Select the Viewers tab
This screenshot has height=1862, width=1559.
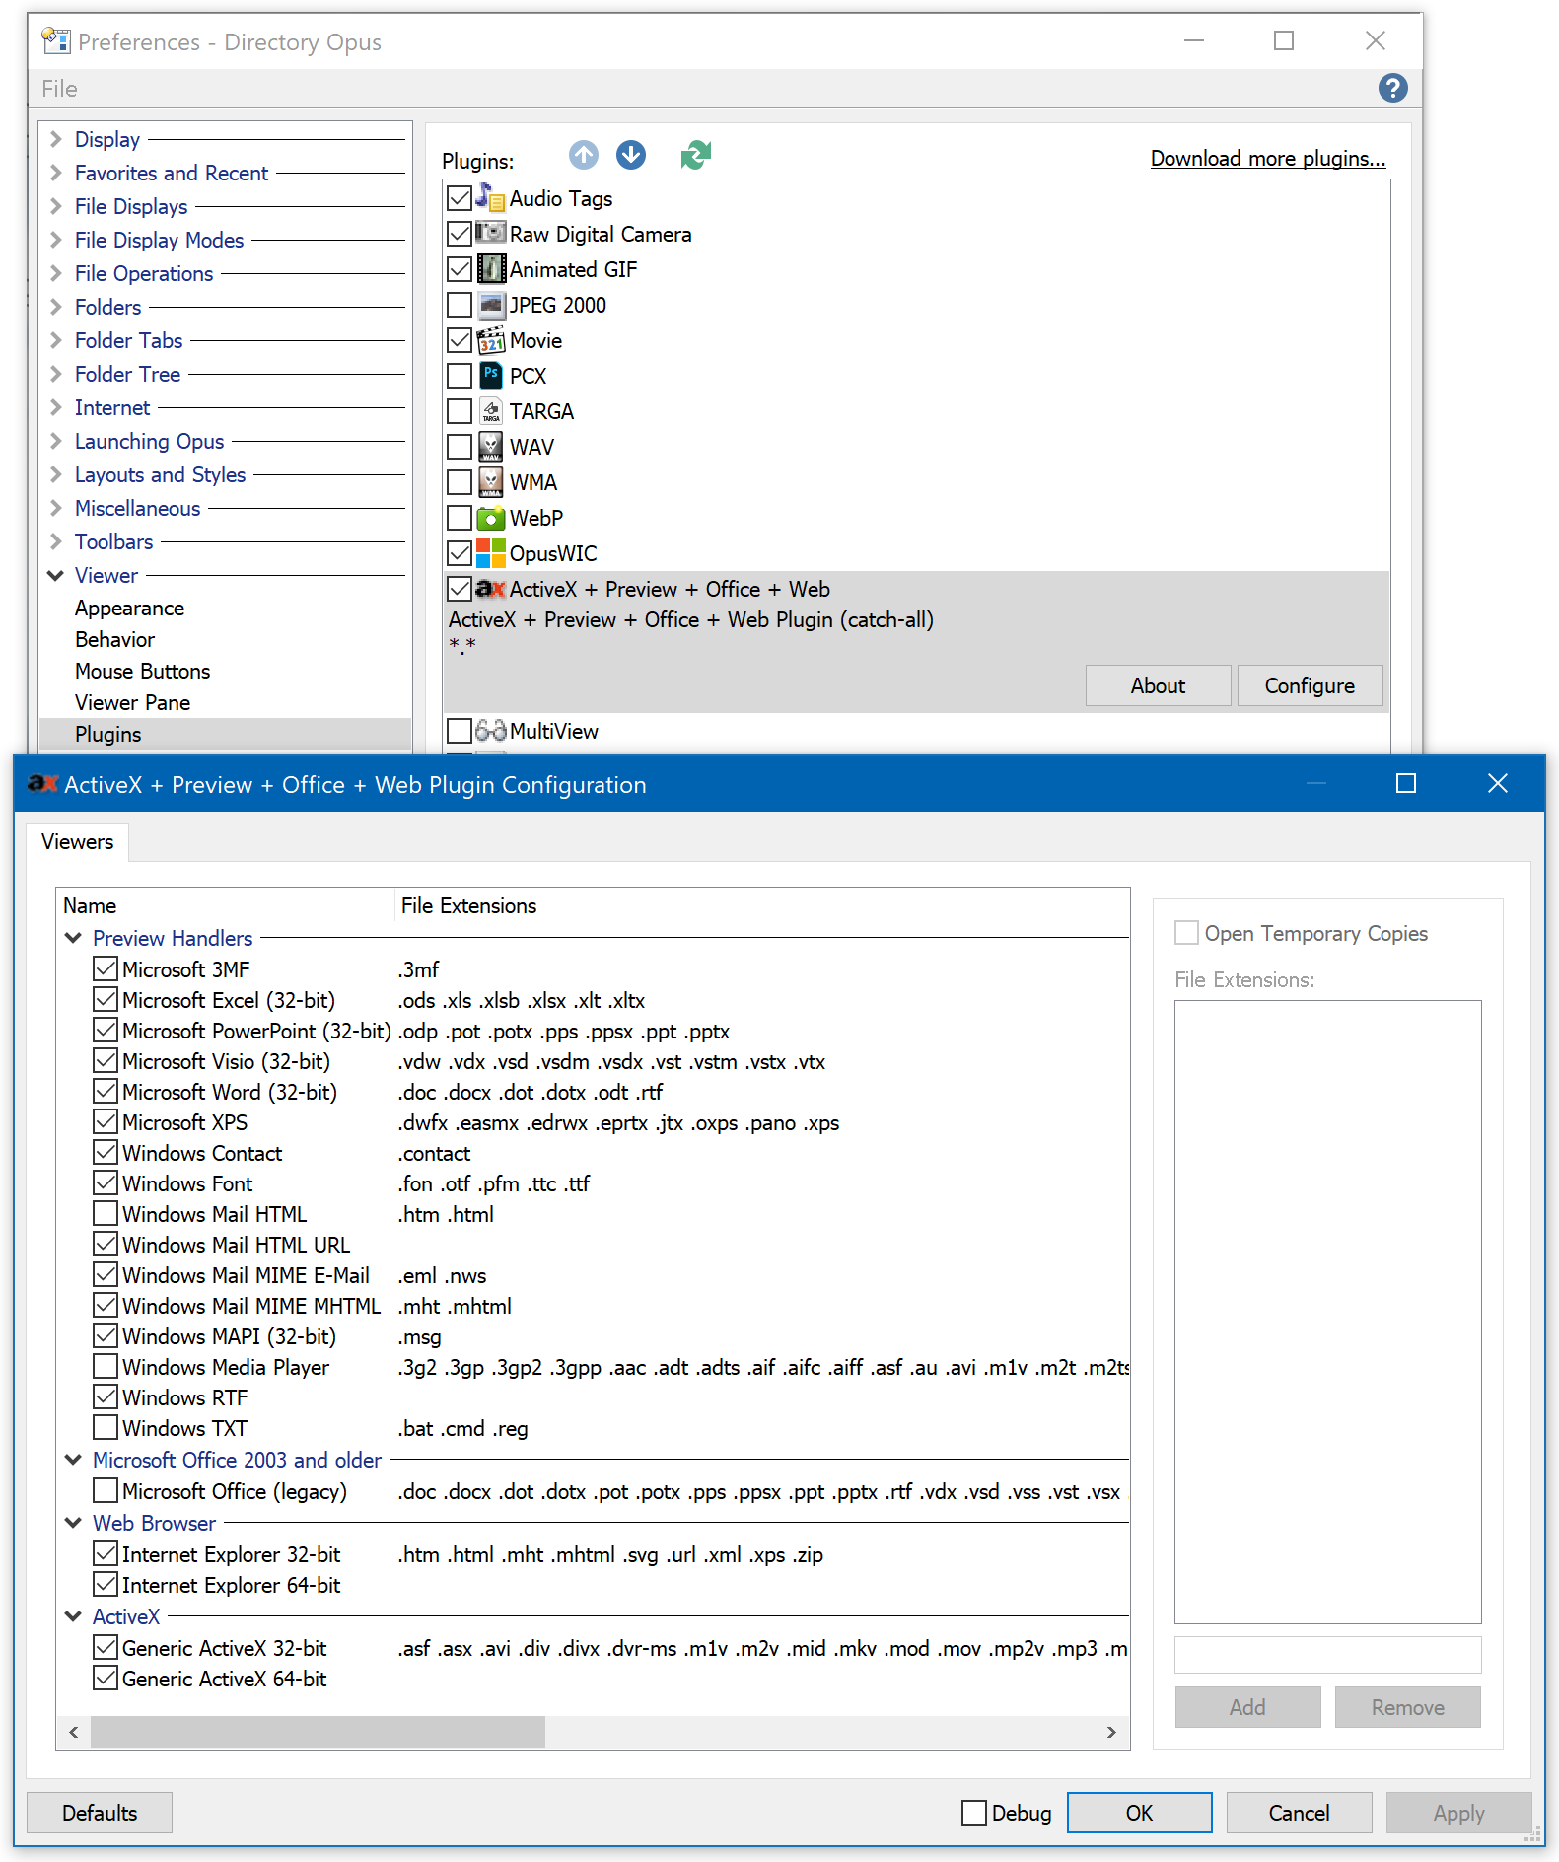click(x=78, y=841)
